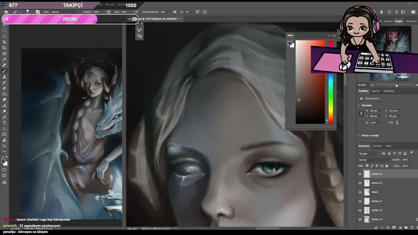
Task: Flip horizontally in Dönüştür section
Action: 391,122
